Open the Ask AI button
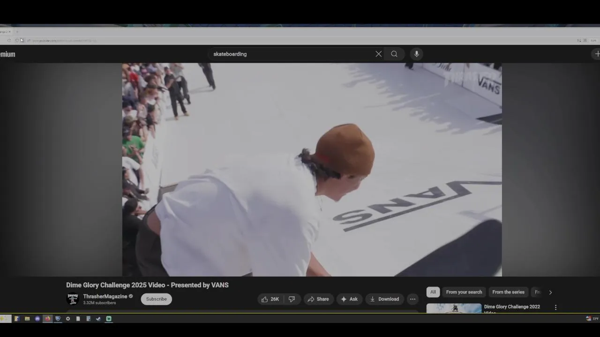The height and width of the screenshot is (337, 600). (x=349, y=299)
